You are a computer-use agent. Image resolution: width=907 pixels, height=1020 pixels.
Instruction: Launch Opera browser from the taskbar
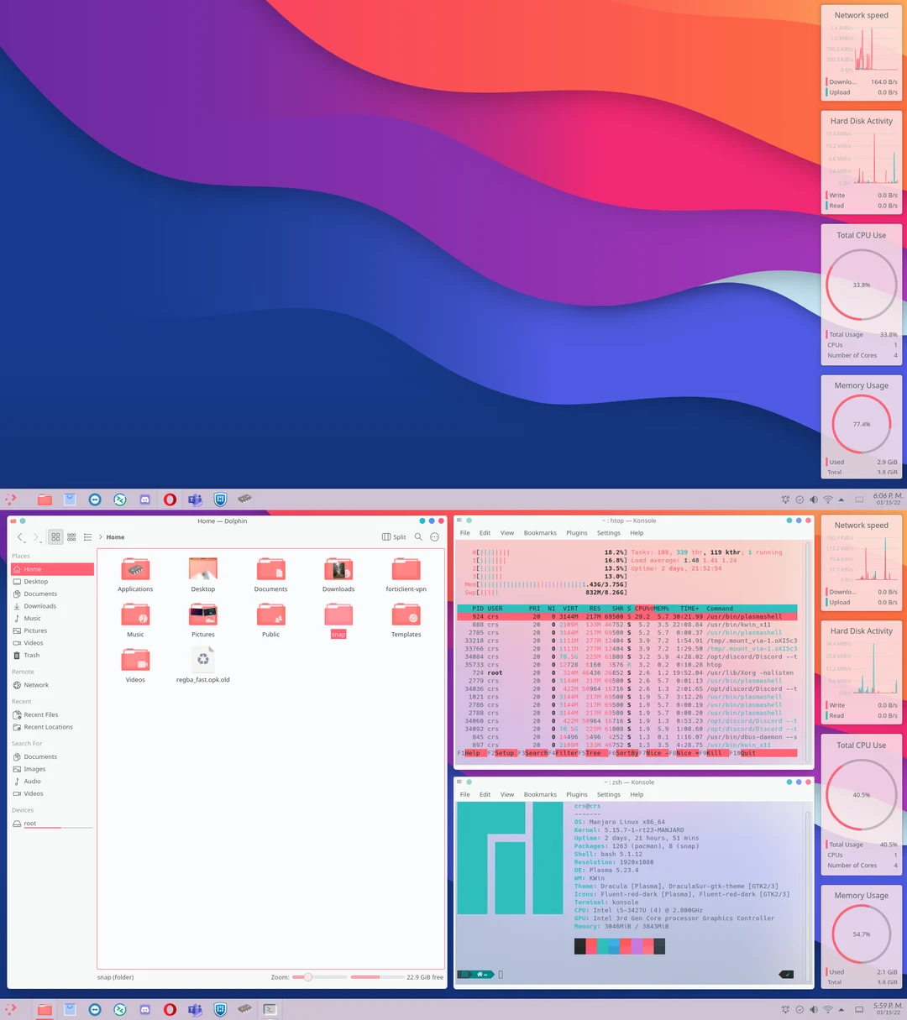tap(170, 1009)
